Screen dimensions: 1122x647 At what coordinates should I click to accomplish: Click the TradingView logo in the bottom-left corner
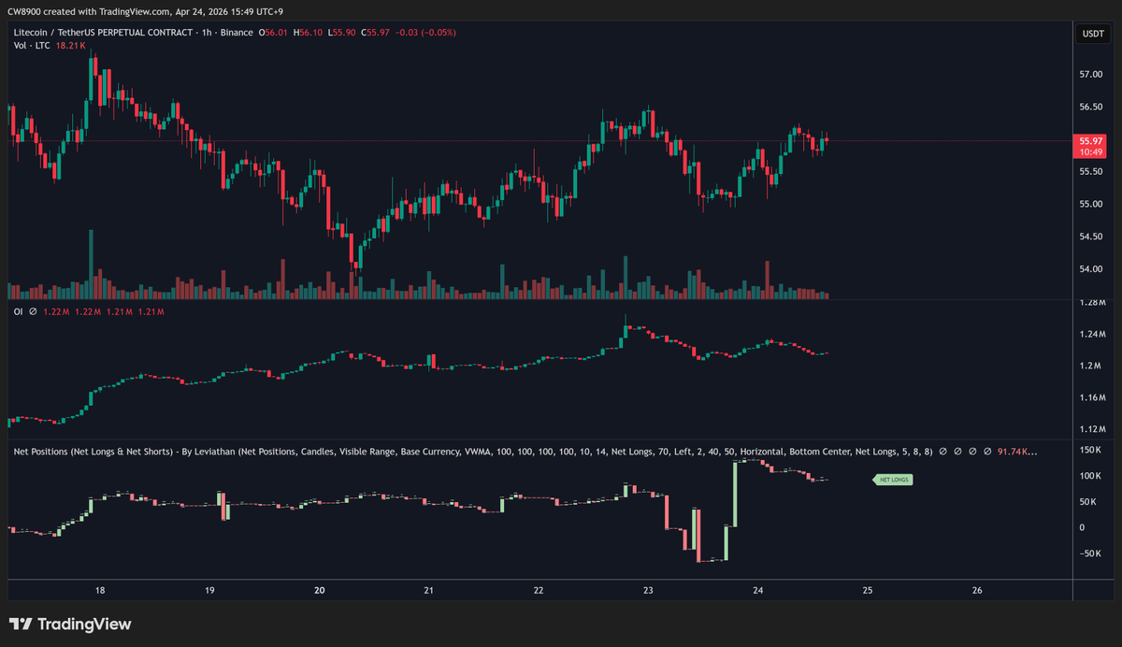(x=22, y=624)
